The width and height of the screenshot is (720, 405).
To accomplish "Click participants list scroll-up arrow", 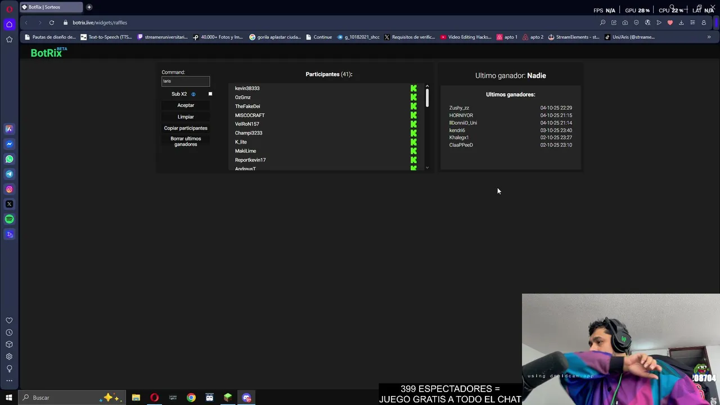I will point(427,86).
